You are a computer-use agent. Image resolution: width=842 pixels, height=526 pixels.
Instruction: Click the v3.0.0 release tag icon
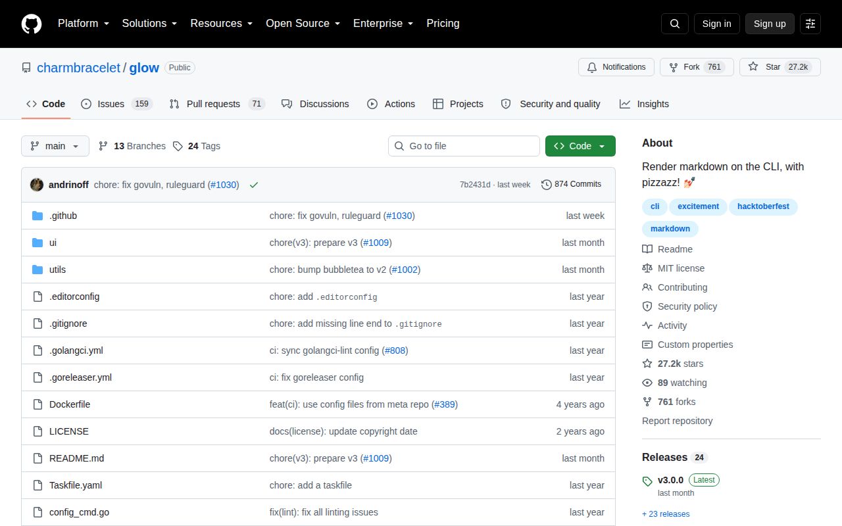(647, 481)
